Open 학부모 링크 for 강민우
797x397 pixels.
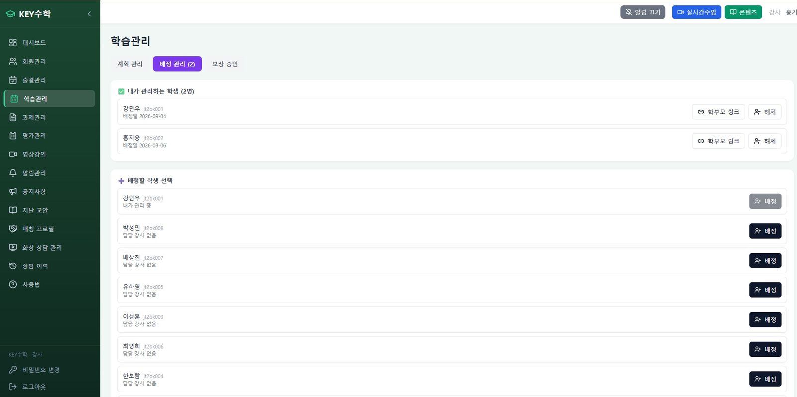click(718, 112)
